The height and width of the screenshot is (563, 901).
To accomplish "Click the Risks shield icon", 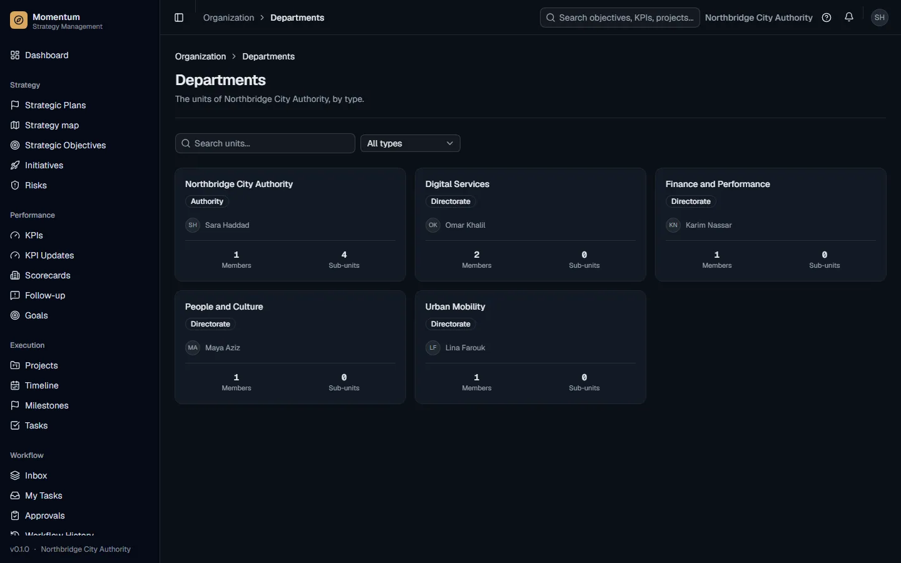I will click(x=15, y=185).
